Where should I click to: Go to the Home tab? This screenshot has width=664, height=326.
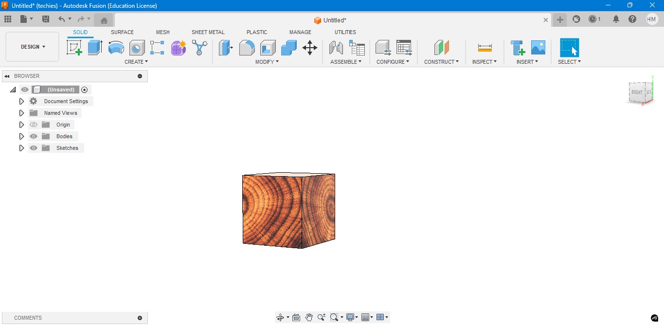click(104, 20)
